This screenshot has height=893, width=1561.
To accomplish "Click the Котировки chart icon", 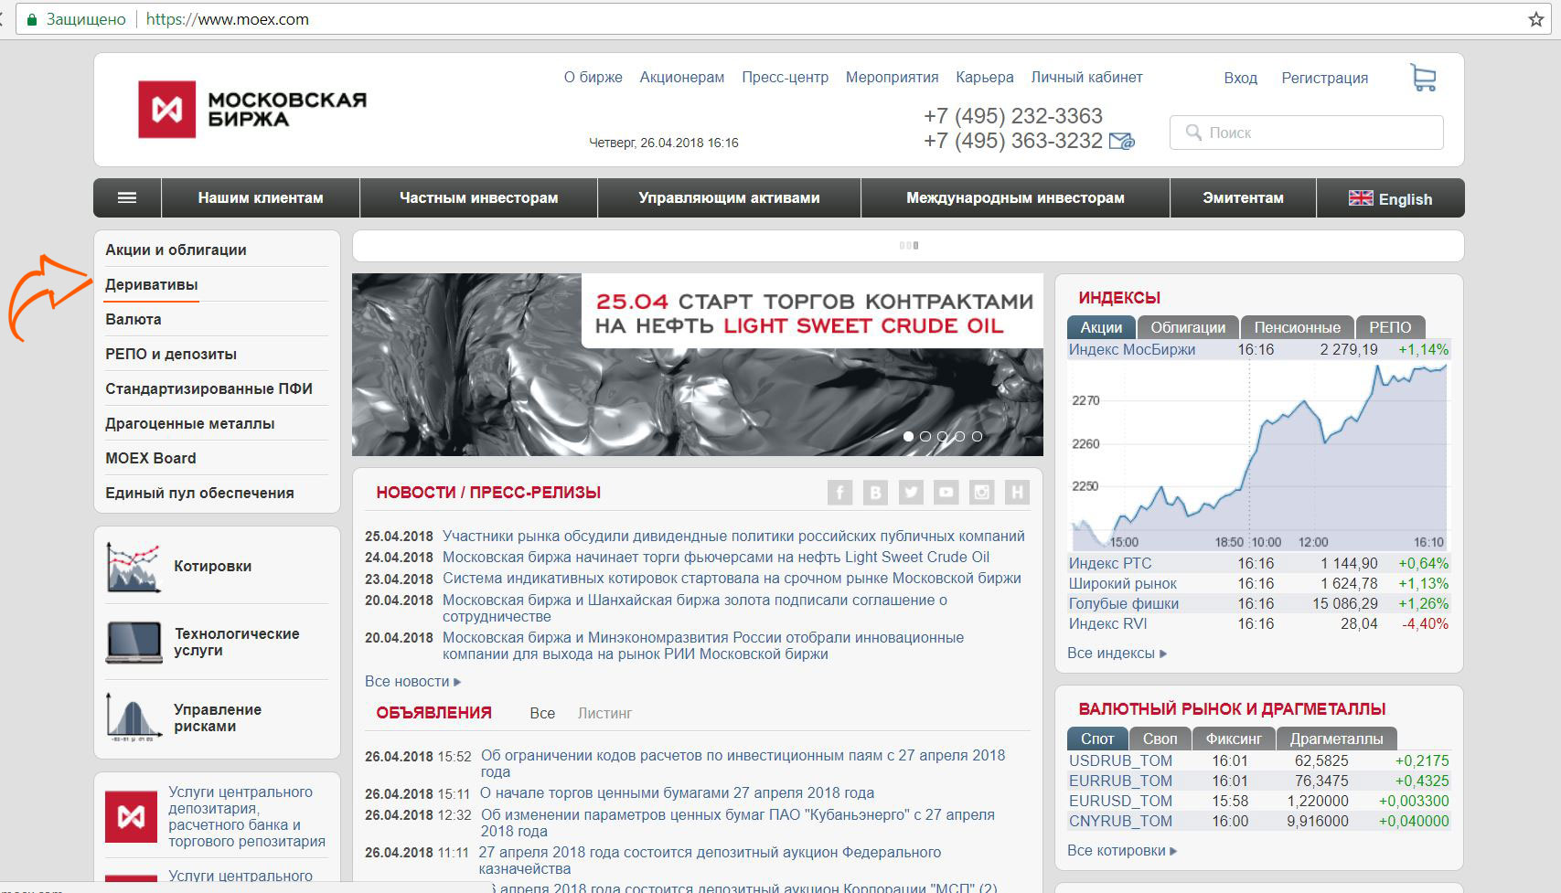I will tap(134, 567).
